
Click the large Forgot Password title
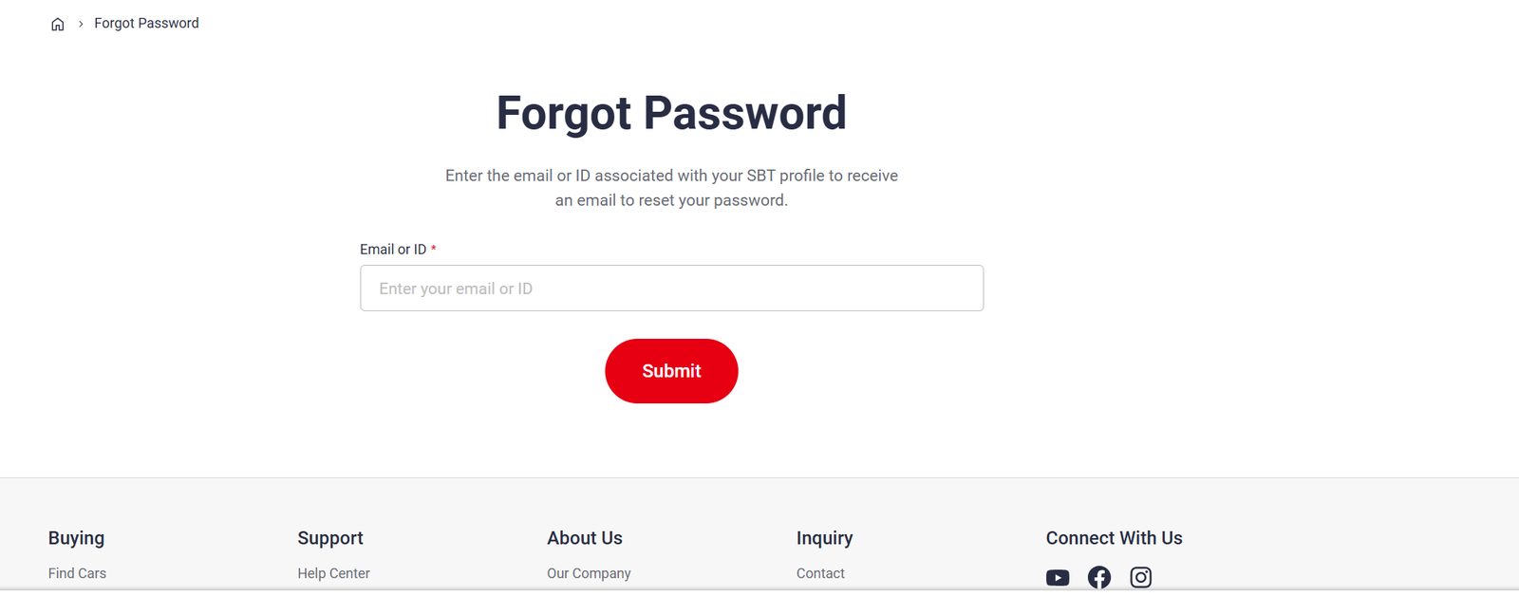click(x=671, y=113)
